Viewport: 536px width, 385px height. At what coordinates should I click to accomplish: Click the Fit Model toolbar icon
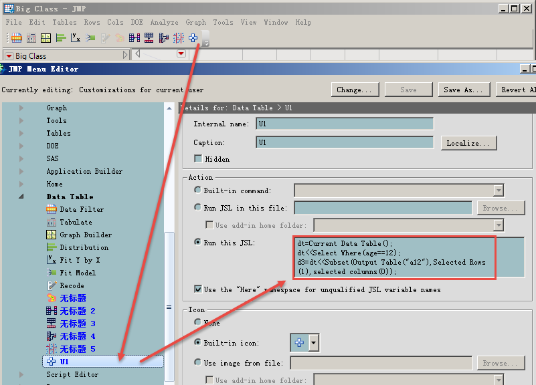point(90,38)
